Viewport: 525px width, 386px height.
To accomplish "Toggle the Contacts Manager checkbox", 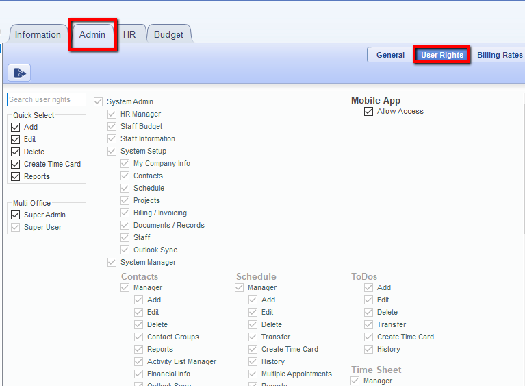I will pos(125,288).
